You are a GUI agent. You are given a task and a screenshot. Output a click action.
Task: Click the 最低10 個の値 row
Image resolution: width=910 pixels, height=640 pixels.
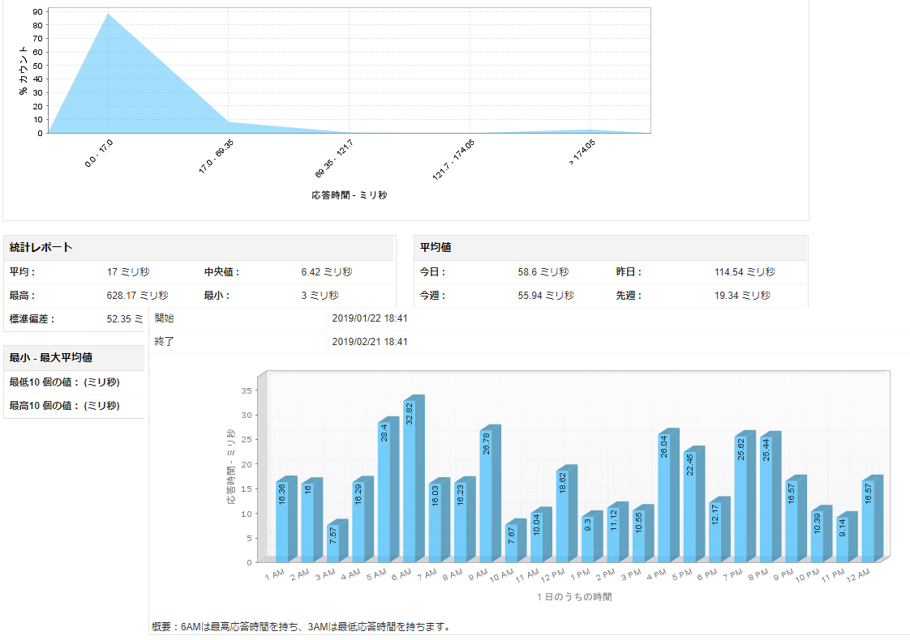pos(74,382)
